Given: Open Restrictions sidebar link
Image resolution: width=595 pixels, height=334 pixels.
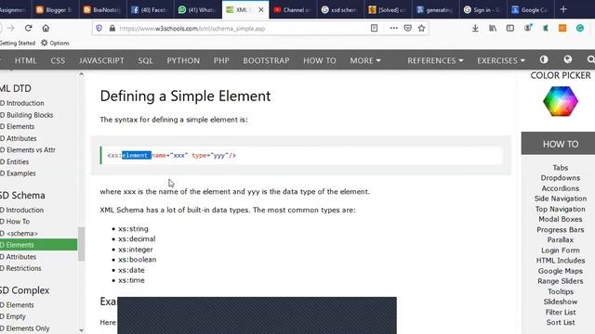Looking at the screenshot, I should click(20, 268).
